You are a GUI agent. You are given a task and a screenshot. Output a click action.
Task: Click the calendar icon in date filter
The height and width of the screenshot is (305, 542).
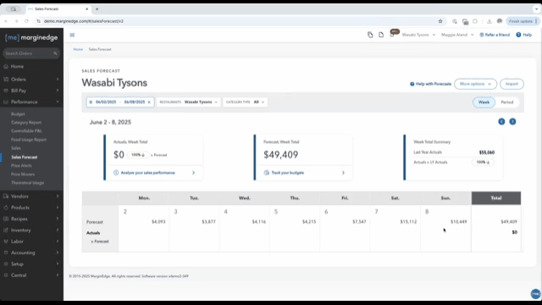(91, 103)
